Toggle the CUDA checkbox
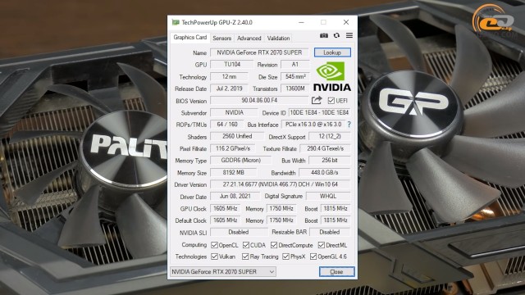The height and width of the screenshot is (295, 525). [246, 245]
